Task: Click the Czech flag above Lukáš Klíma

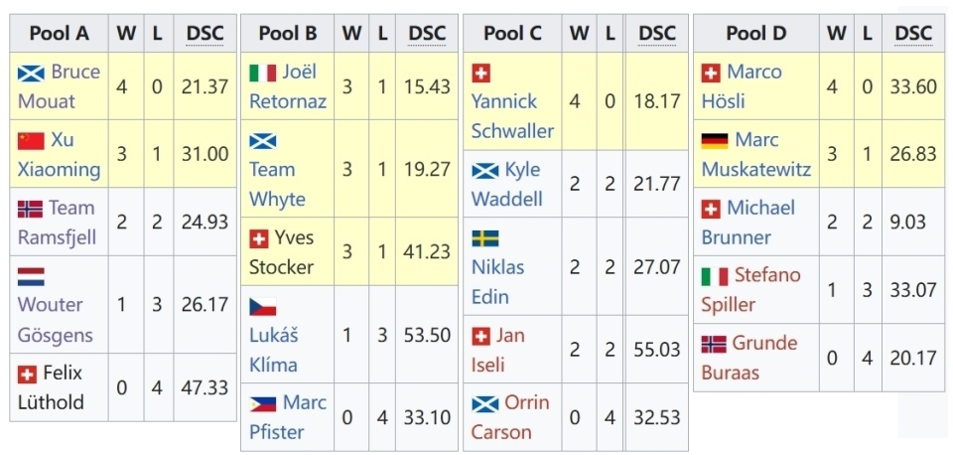Action: pyautogui.click(x=262, y=307)
